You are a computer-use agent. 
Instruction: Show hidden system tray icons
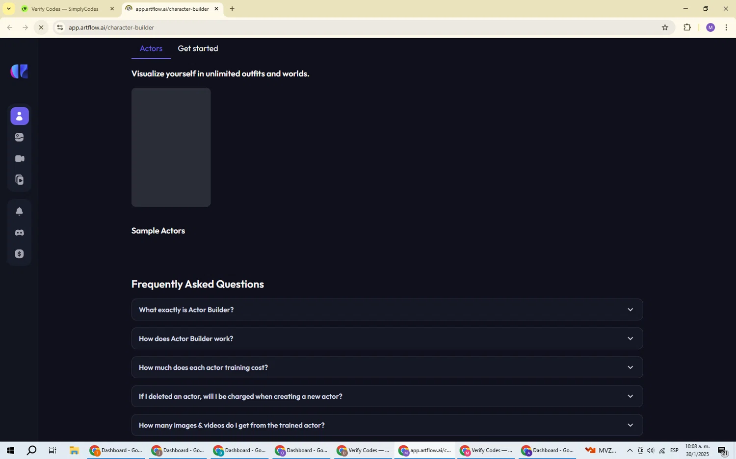630,451
